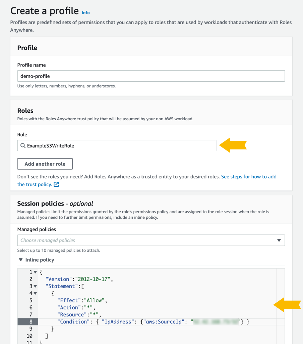Click the Info icon next to Create a profile
The height and width of the screenshot is (344, 303).
pyautogui.click(x=85, y=12)
